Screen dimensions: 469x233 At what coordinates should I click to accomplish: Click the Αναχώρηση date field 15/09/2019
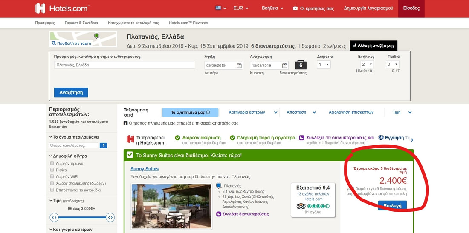coord(269,65)
